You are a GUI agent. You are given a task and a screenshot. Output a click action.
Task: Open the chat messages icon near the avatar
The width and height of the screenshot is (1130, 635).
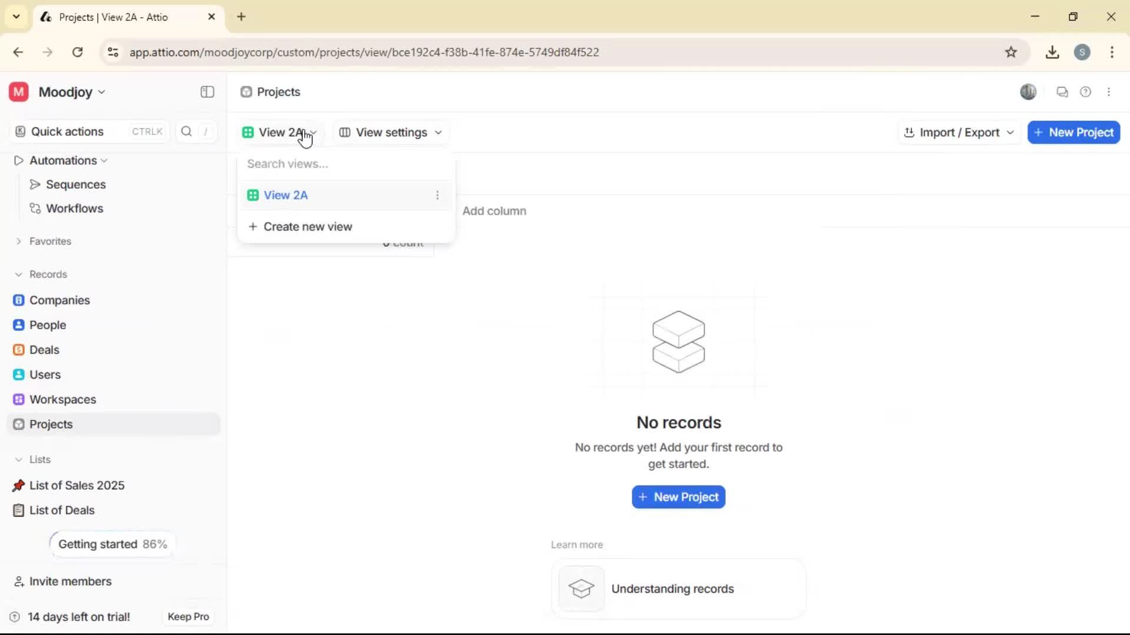1062,92
